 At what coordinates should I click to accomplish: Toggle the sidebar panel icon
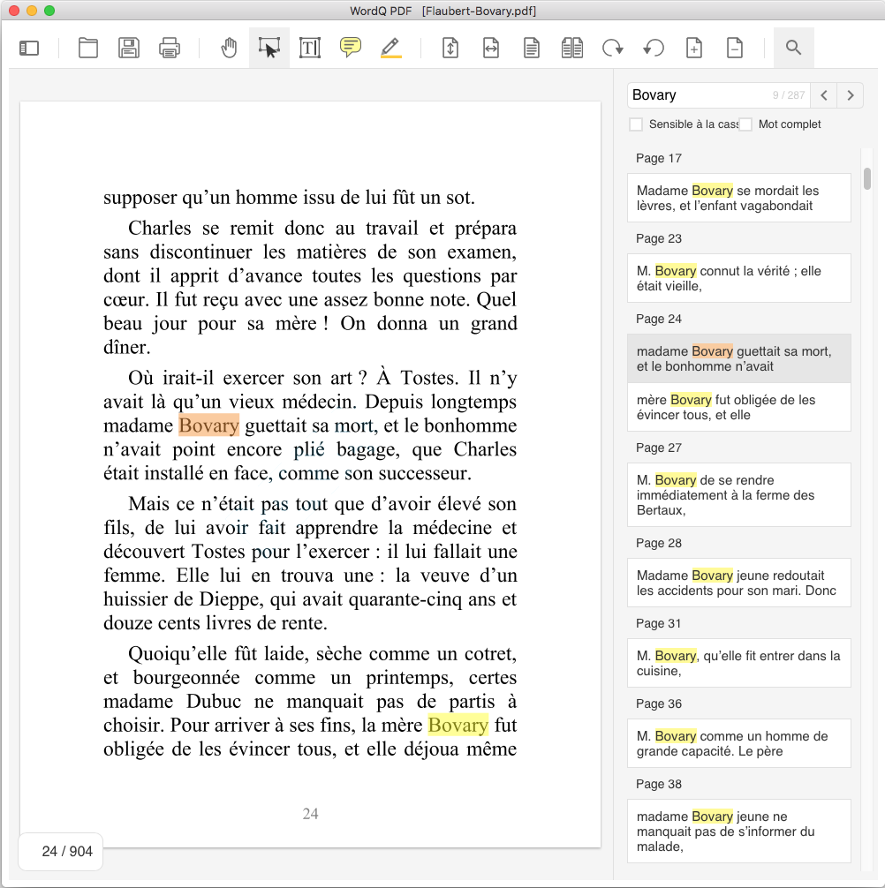click(29, 49)
